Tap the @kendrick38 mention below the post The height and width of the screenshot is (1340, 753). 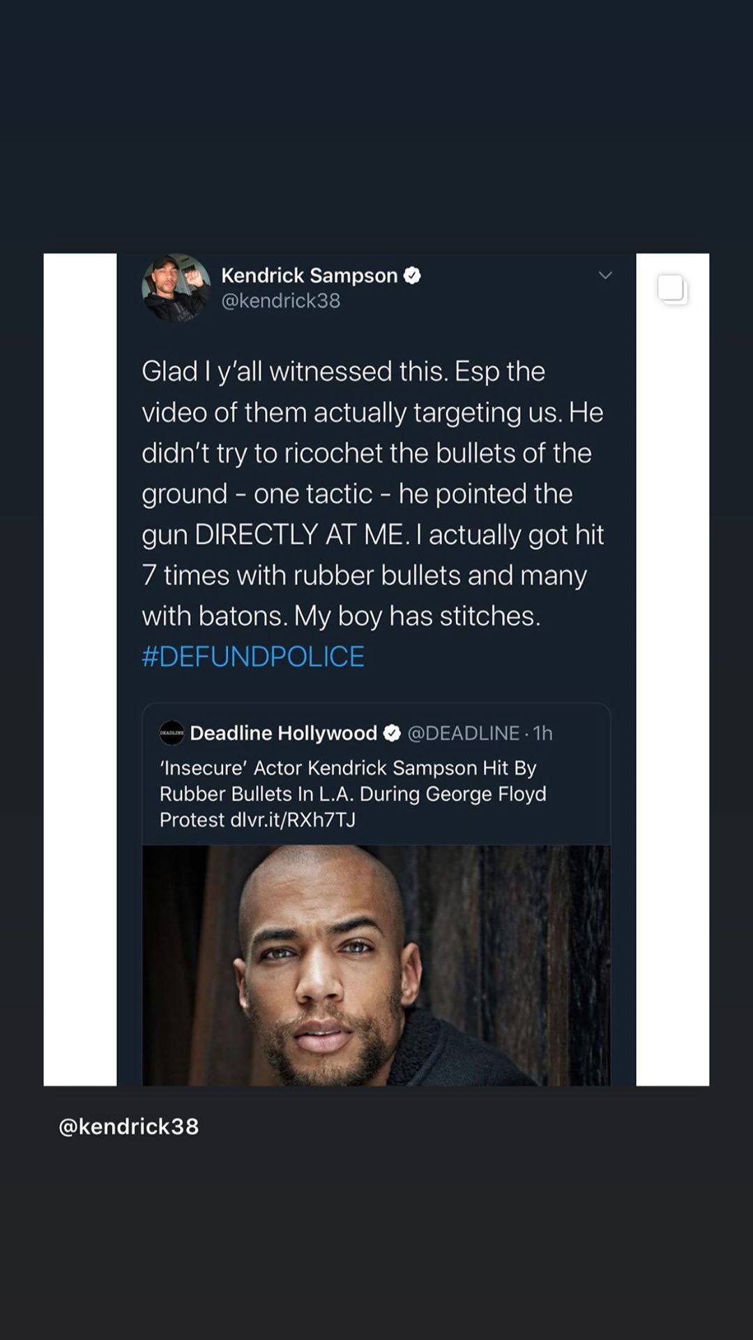click(129, 1126)
